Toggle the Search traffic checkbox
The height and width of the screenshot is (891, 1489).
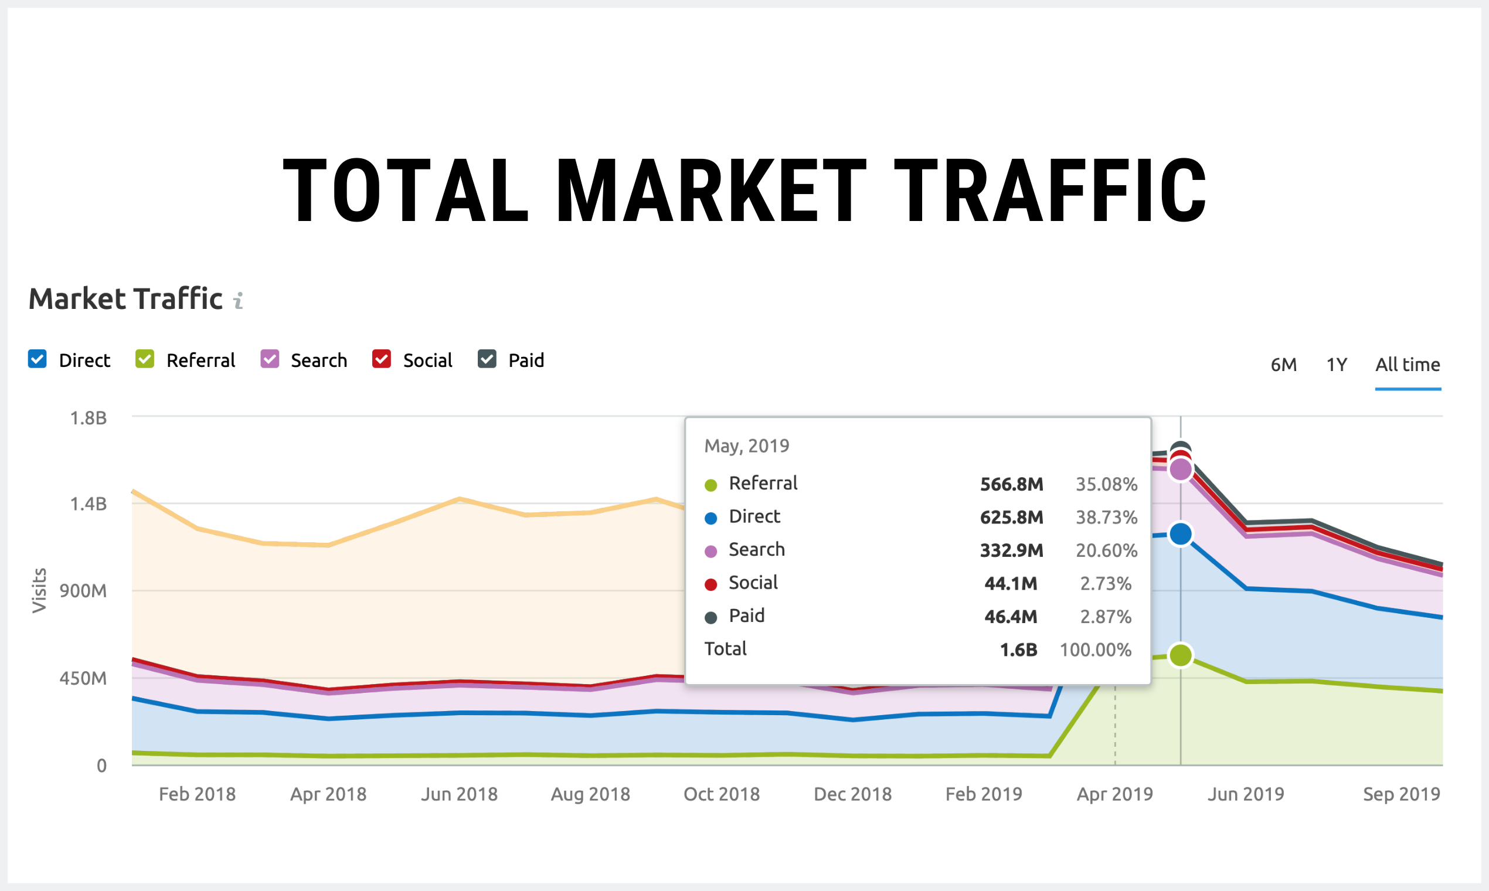[x=269, y=359]
